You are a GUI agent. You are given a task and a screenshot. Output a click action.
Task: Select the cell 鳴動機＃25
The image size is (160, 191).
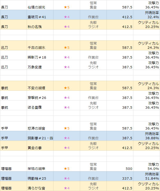tap(40, 176)
